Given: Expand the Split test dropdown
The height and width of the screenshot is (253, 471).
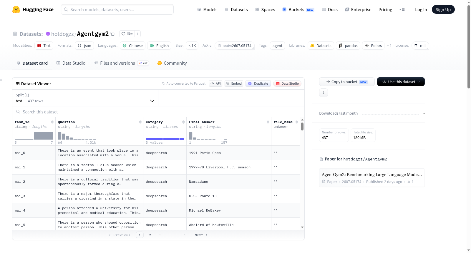Looking at the screenshot, I should [x=85, y=98].
